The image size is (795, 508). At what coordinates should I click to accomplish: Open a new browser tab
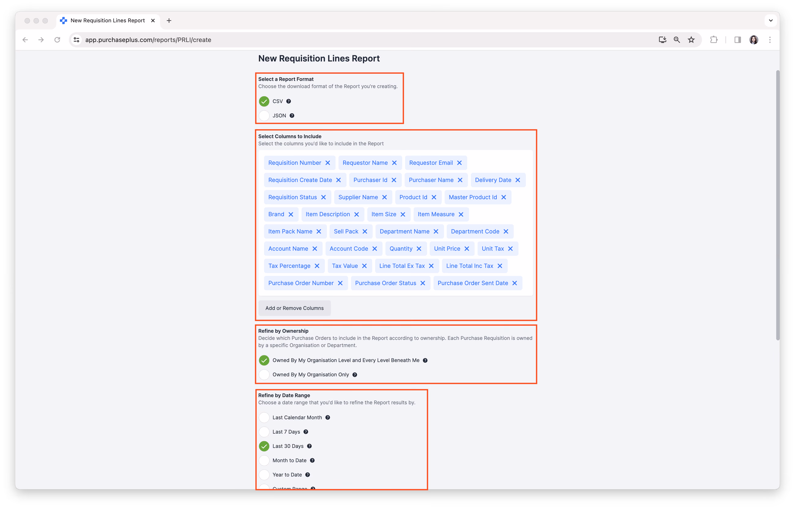click(169, 20)
